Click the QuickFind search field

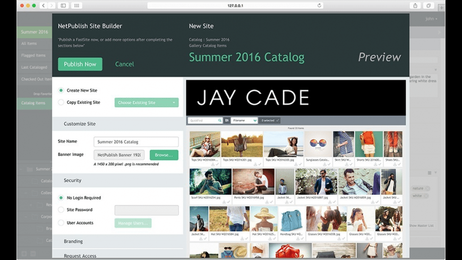pos(203,120)
